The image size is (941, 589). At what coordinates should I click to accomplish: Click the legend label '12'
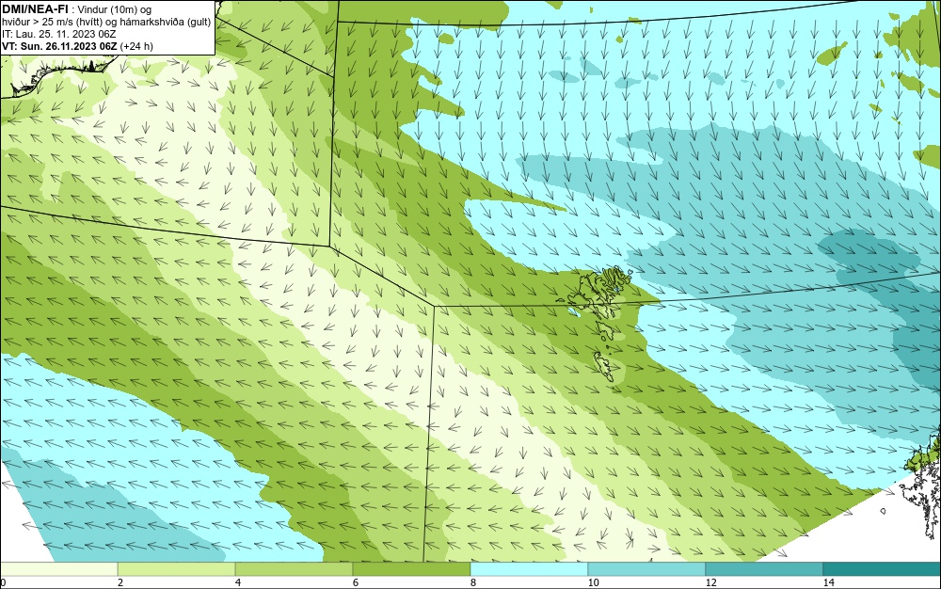click(710, 582)
